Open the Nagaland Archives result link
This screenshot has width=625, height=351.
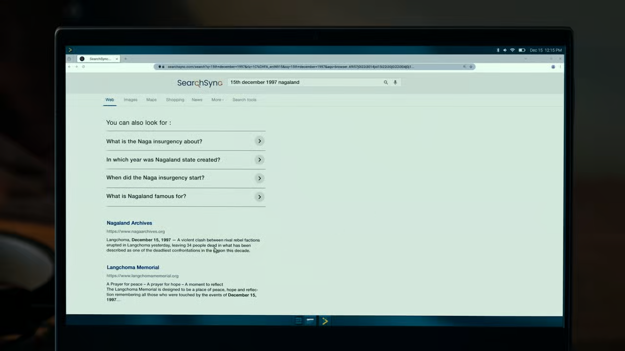(129, 223)
